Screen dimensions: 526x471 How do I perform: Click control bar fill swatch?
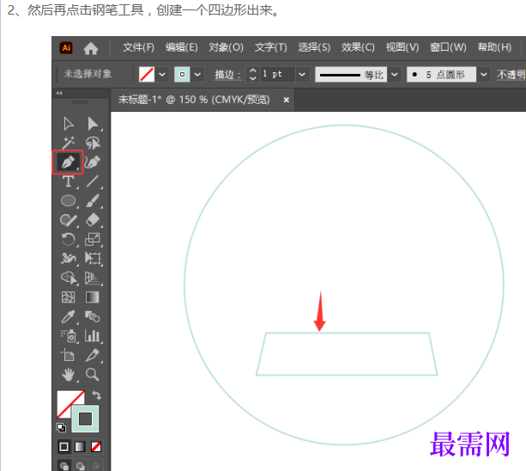(x=147, y=74)
